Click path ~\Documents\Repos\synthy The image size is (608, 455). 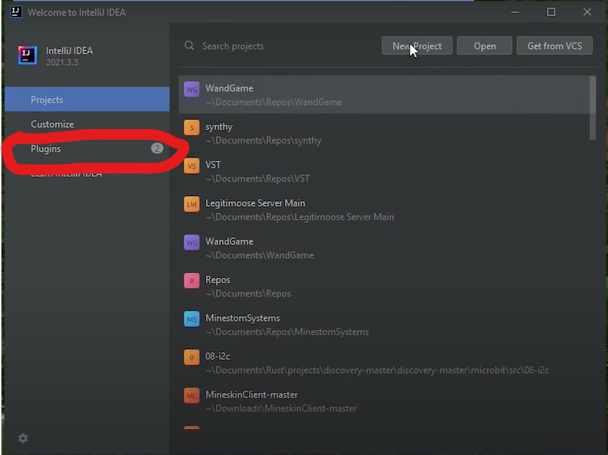click(263, 140)
